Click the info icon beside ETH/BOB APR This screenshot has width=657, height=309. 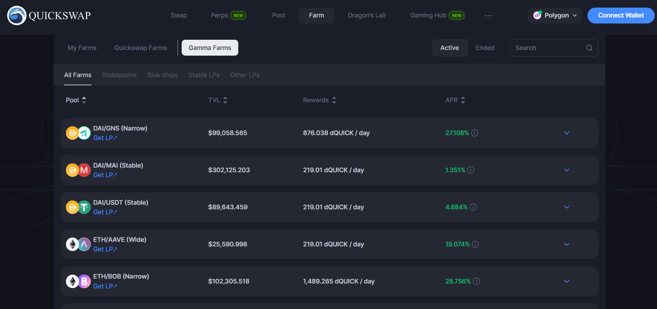pos(477,281)
